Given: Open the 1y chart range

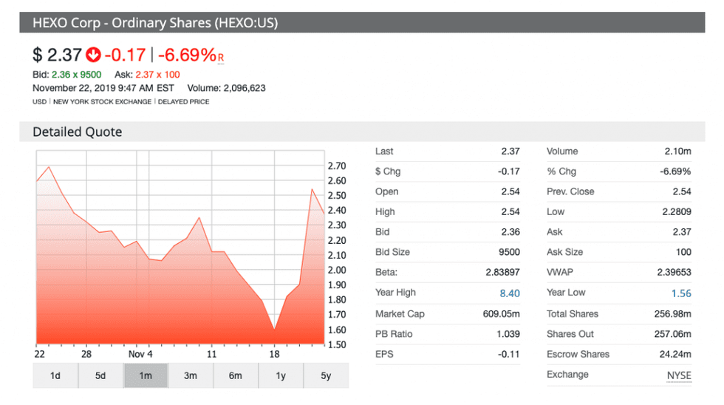Looking at the screenshot, I should [280, 375].
